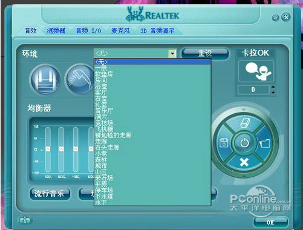
Task: Click the eraser icon on the wheel
Action: point(245,123)
